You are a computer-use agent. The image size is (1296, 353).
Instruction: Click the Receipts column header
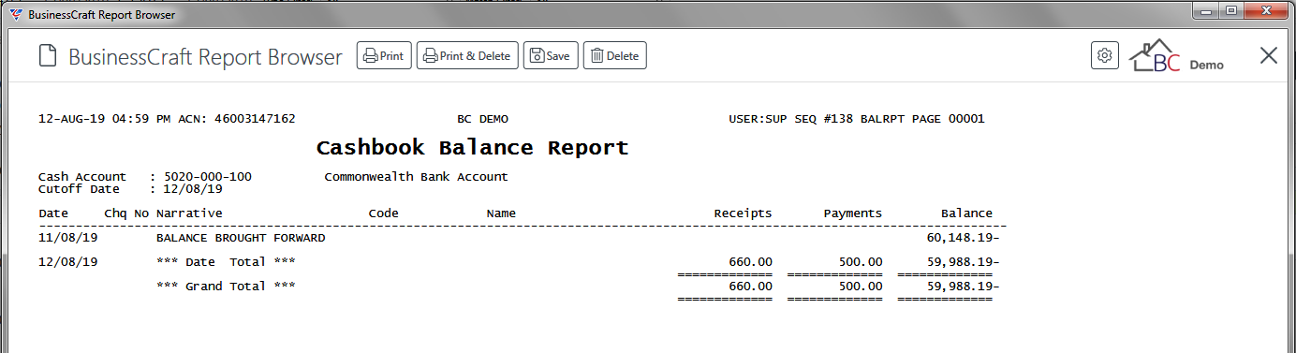[743, 213]
